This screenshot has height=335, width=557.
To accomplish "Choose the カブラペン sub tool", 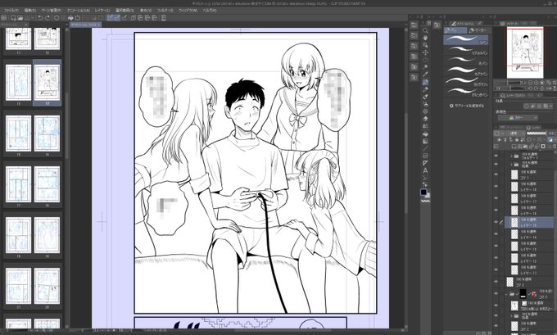I will (466, 71).
